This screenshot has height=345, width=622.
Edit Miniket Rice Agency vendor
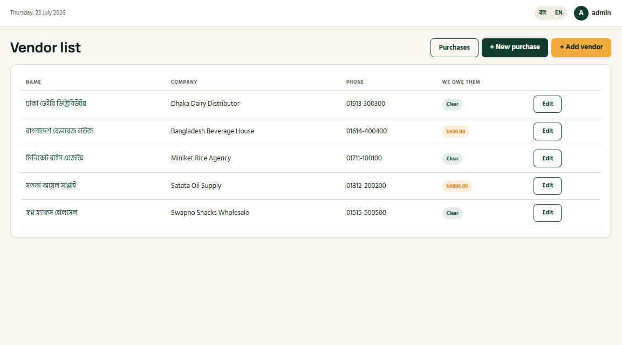tap(548, 158)
